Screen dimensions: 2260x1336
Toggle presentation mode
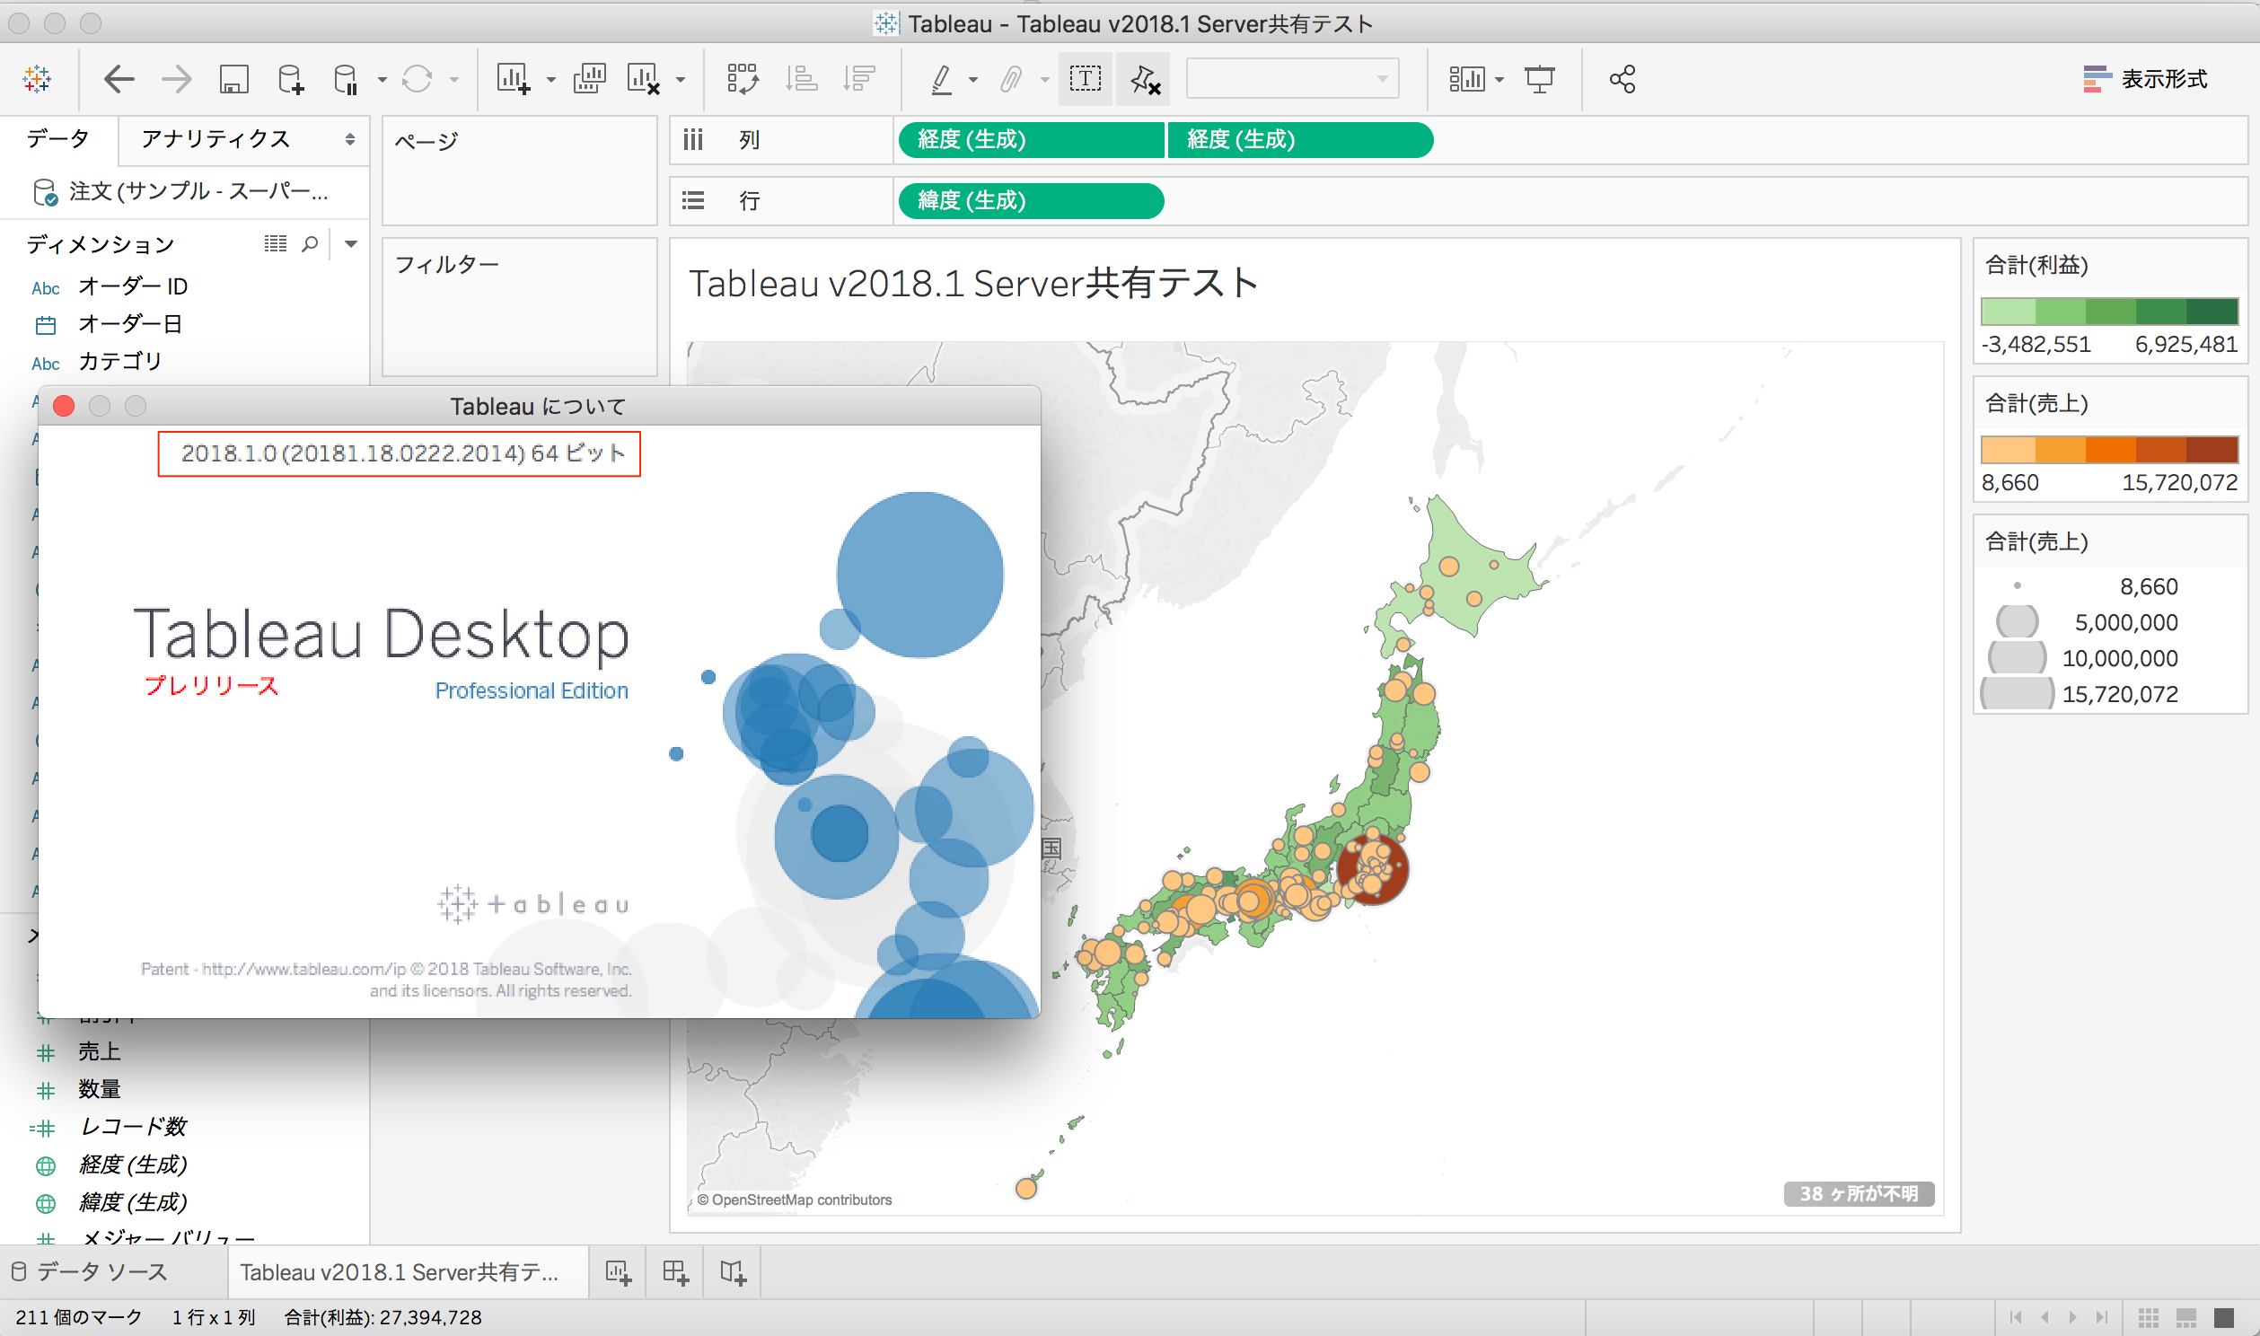[1540, 79]
